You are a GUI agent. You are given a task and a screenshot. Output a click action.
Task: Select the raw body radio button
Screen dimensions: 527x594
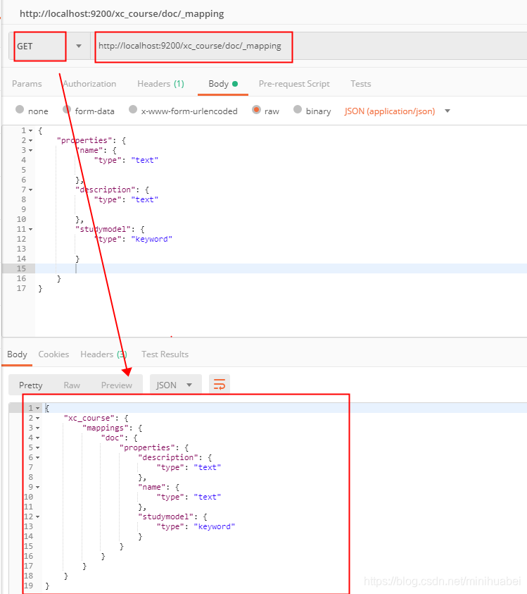point(257,109)
